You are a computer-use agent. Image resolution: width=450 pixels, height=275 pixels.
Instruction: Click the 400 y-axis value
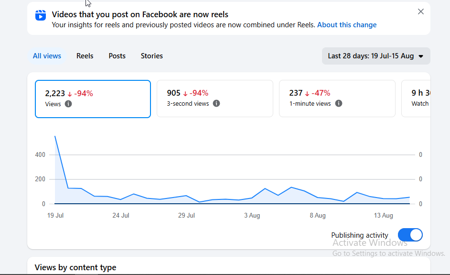click(40, 154)
